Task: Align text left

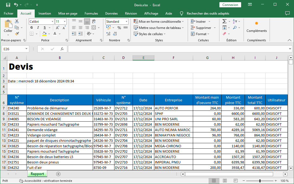Action: point(74,28)
